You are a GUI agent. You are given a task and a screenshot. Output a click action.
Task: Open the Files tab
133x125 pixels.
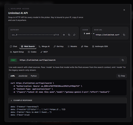click(x=84, y=46)
